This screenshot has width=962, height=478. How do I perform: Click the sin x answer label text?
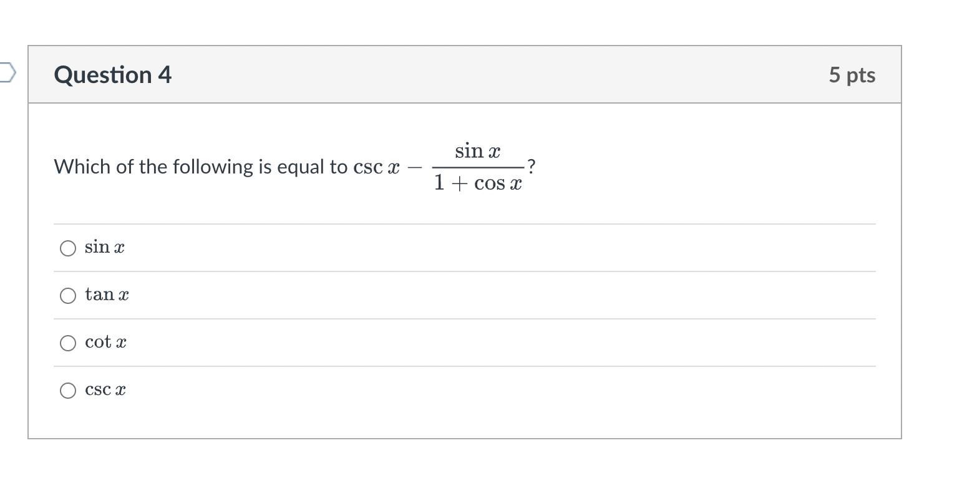(x=104, y=247)
